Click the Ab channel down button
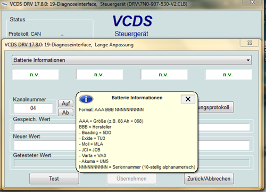The height and width of the screenshot is (192, 266). 65,113
